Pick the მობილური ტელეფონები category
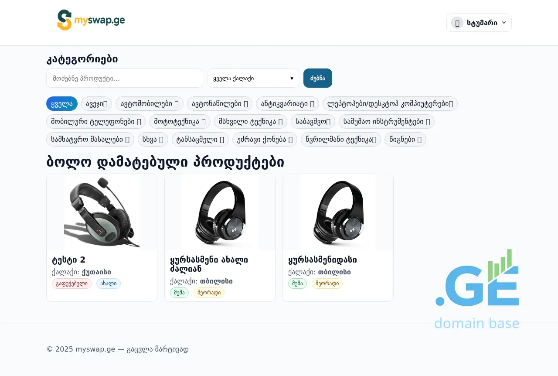 coord(96,122)
